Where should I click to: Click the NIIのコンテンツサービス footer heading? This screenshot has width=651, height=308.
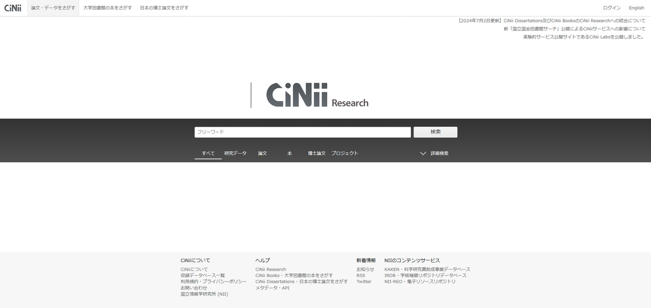pyautogui.click(x=412, y=260)
